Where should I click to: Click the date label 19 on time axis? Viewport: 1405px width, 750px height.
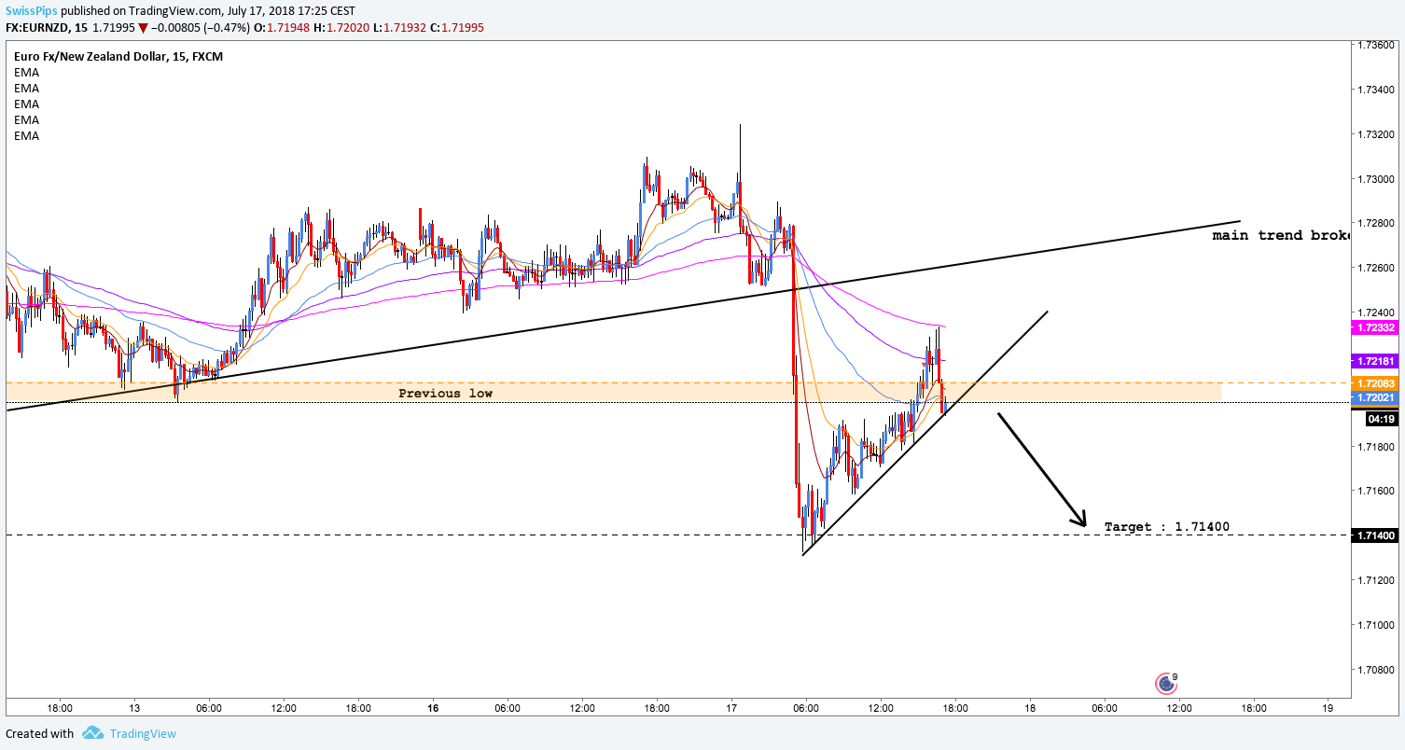(1328, 708)
